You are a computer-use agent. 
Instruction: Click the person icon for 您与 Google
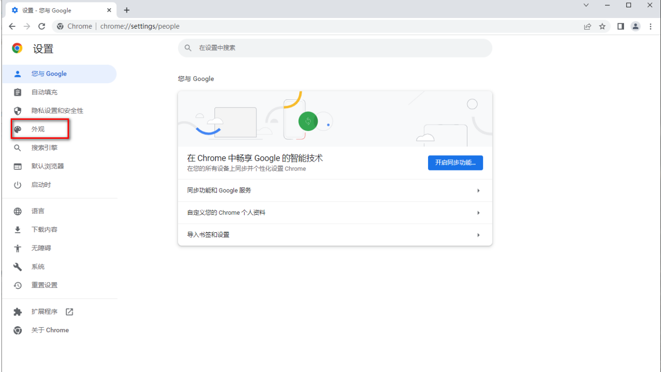tap(18, 74)
